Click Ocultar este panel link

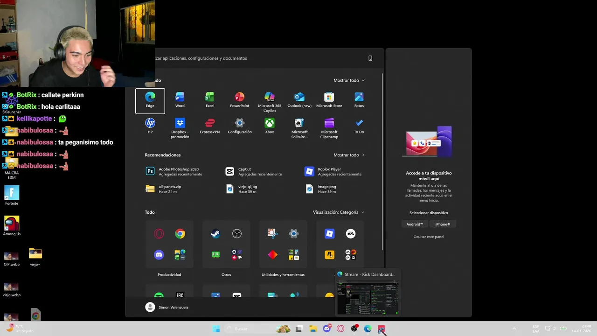[429, 237]
